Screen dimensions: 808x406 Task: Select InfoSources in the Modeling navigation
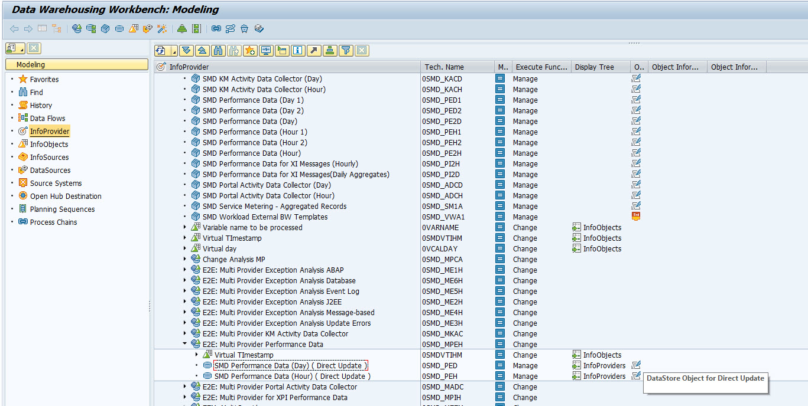pyautogui.click(x=50, y=157)
